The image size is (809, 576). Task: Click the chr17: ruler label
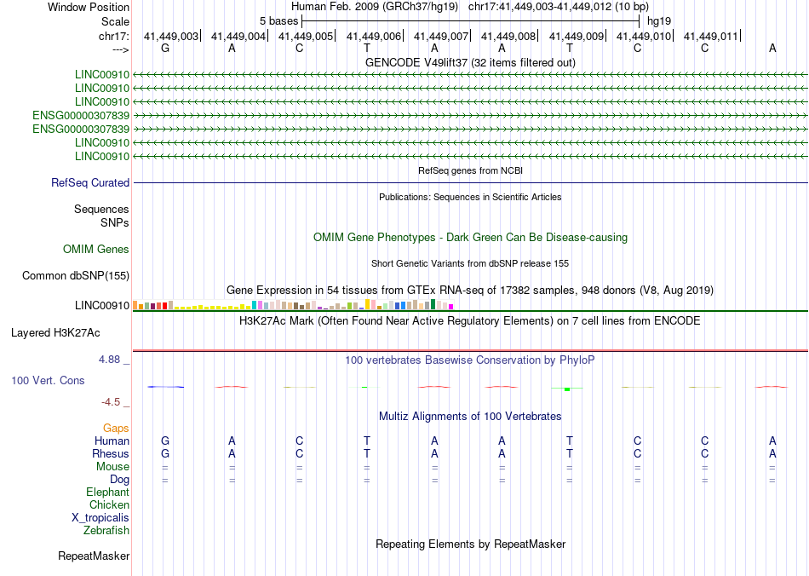point(114,36)
